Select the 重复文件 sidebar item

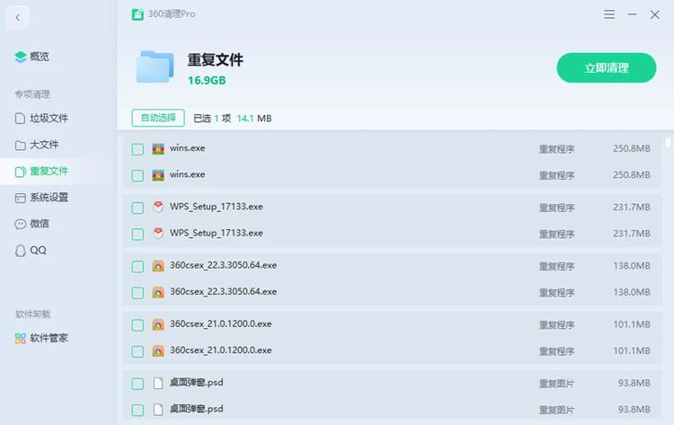(x=41, y=172)
